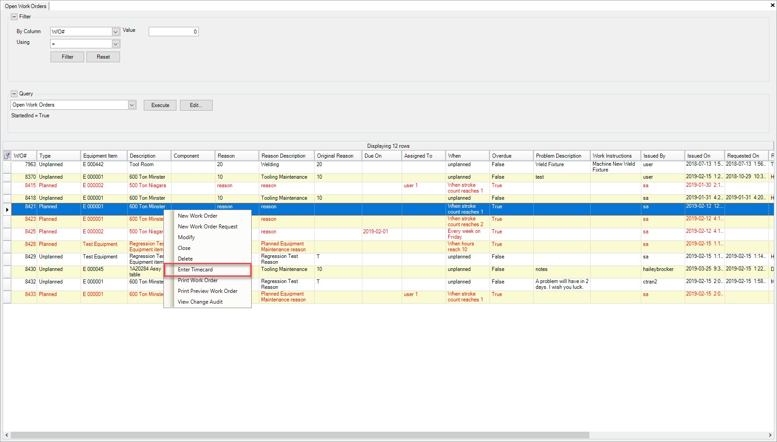Click the scroll right arrow
The width and height of the screenshot is (777, 442).
770,435
